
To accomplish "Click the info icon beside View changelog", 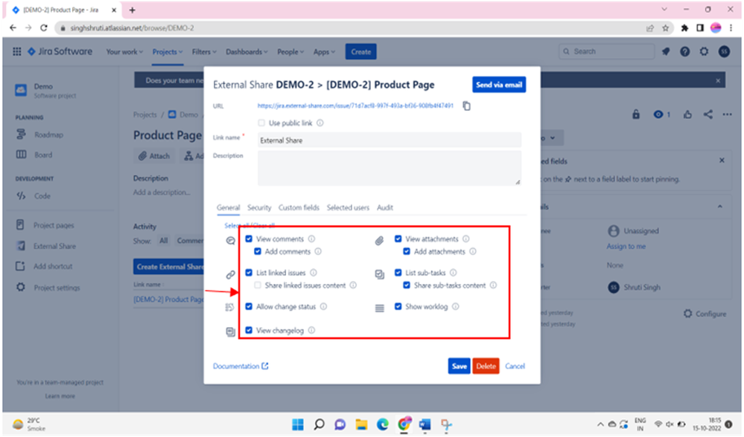I will pyautogui.click(x=312, y=331).
